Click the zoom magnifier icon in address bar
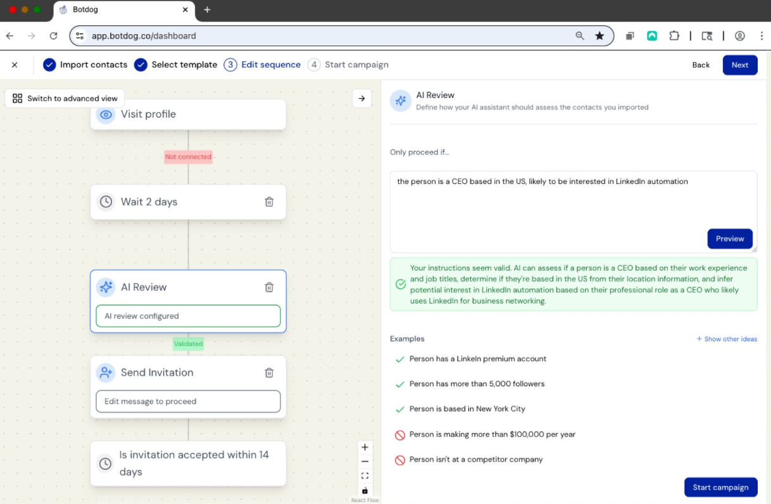Image resolution: width=771 pixels, height=504 pixels. point(580,36)
